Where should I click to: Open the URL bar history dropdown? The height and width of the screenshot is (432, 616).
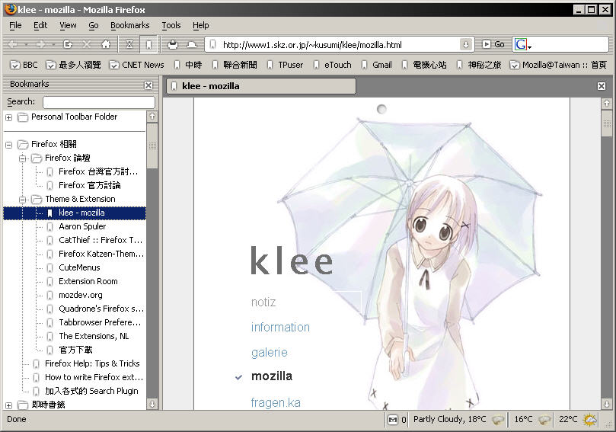click(465, 44)
